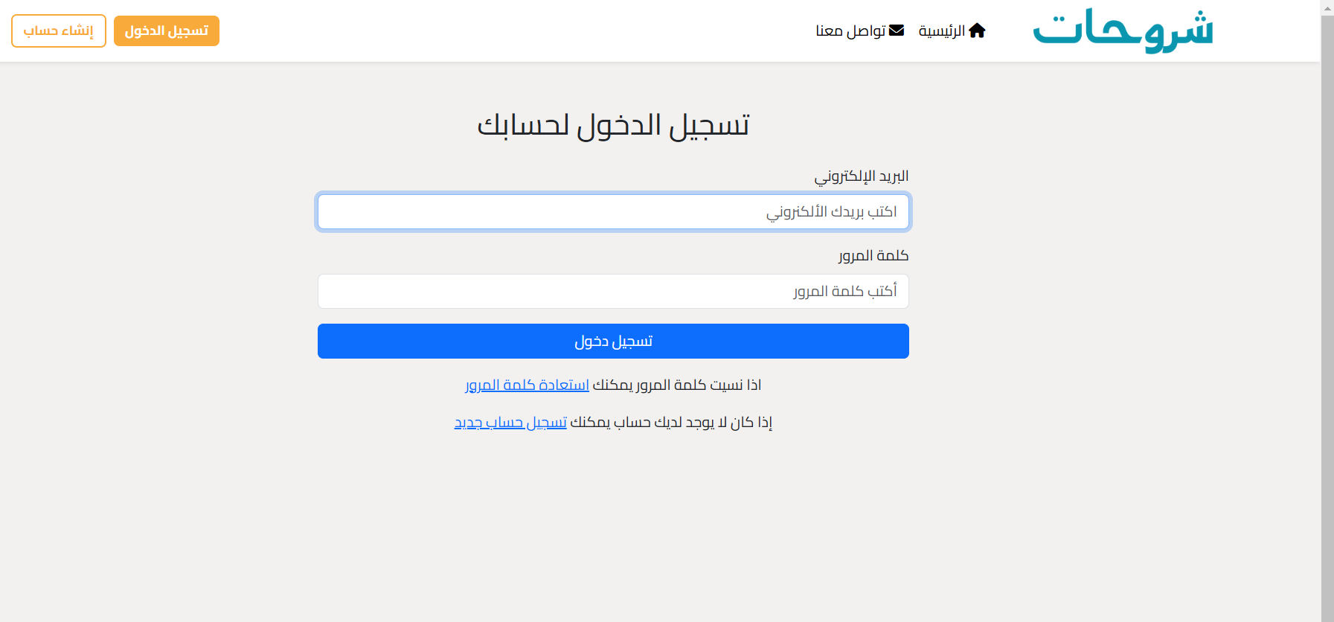Open the الرئيسية menu text link
Viewport: 1334px width, 622px height.
click(x=941, y=31)
